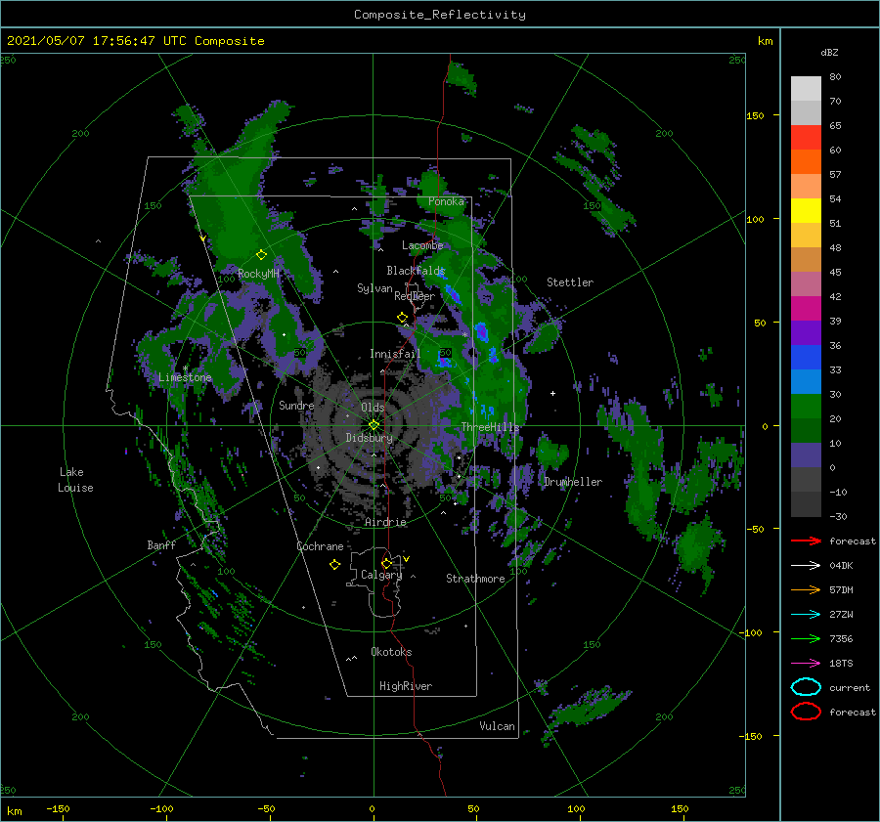Click the green 7356 arrow icon
The width and height of the screenshot is (880, 822).
tap(806, 638)
